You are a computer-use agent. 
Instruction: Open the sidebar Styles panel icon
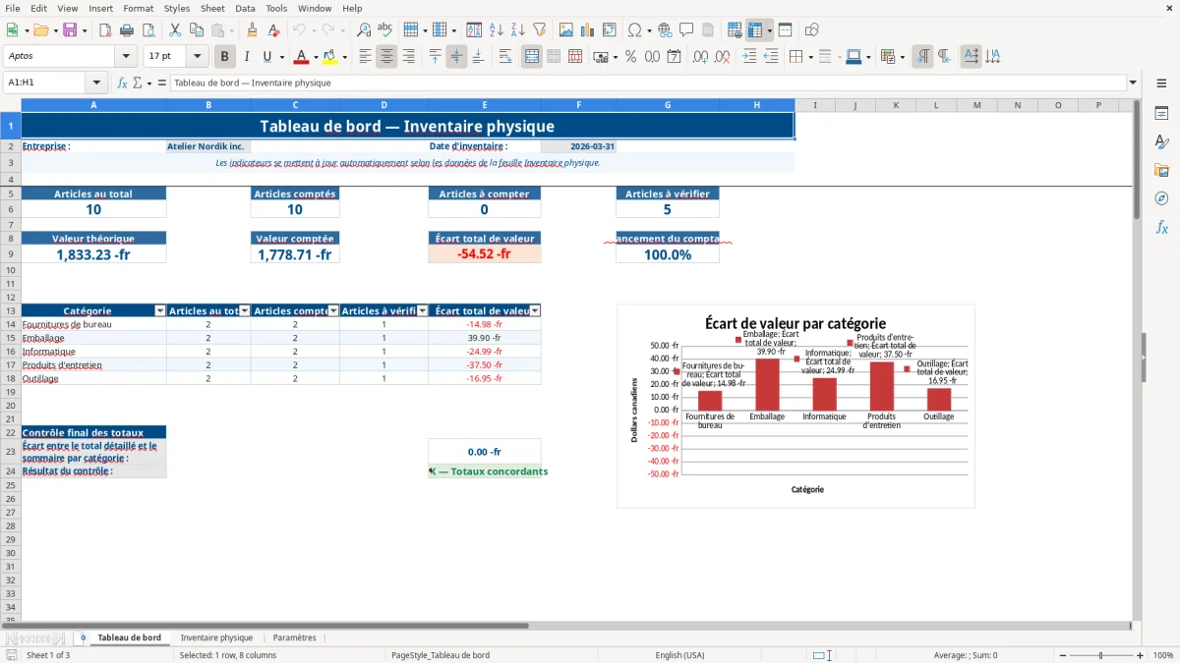click(x=1161, y=141)
